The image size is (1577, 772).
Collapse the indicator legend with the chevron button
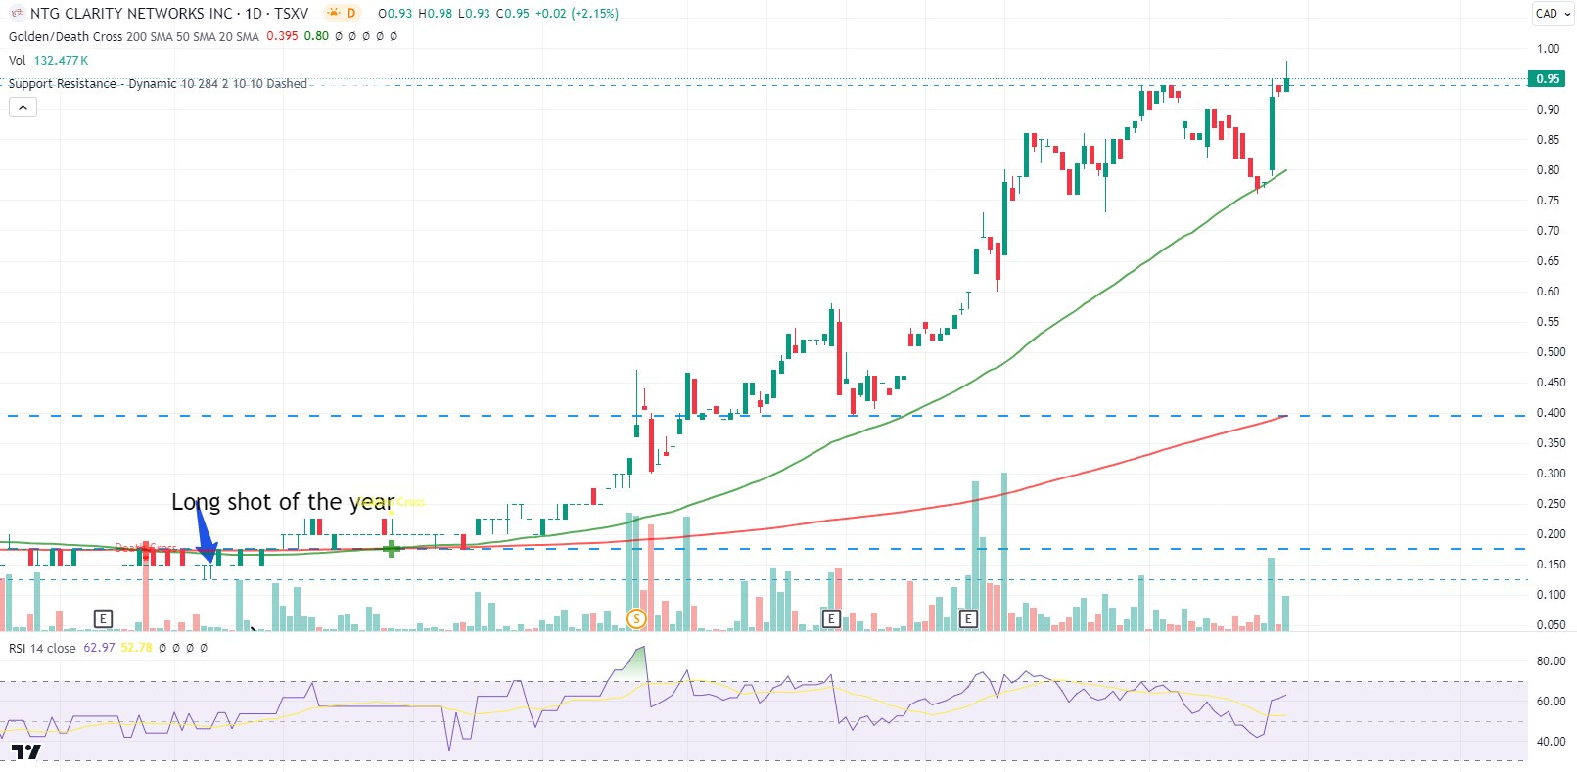tap(23, 107)
